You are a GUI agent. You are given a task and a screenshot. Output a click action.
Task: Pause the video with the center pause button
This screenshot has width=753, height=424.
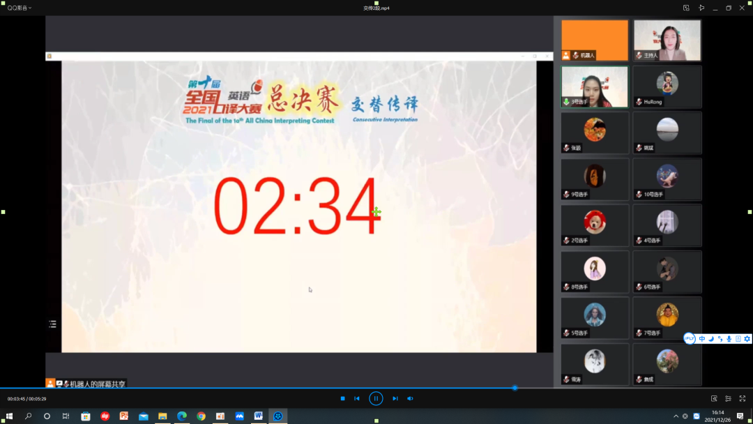(x=376, y=398)
